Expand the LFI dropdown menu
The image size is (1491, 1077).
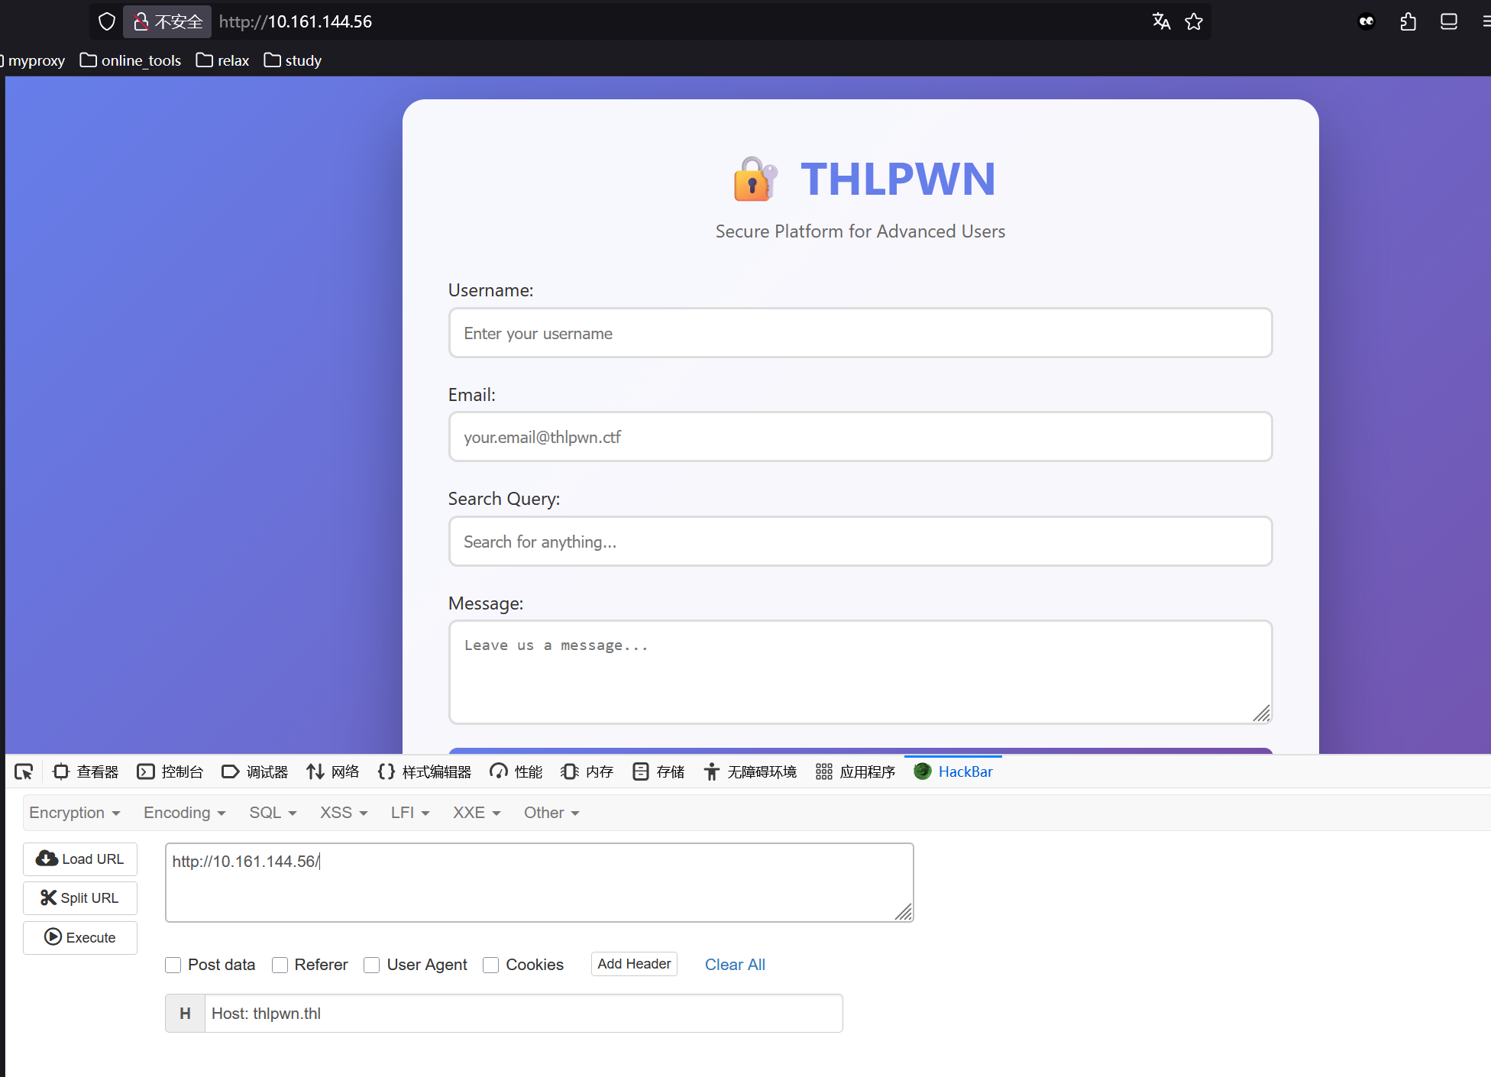(x=409, y=813)
